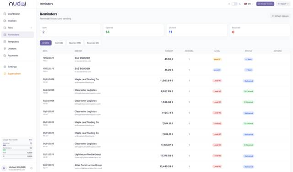Click the nudgi logo
The height and width of the screenshot is (172, 293).
[17, 4]
